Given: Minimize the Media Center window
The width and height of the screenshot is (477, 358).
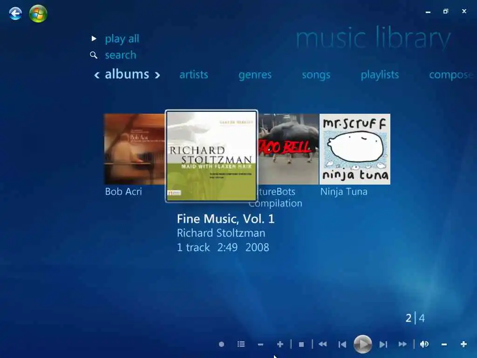Looking at the screenshot, I should pyautogui.click(x=428, y=12).
